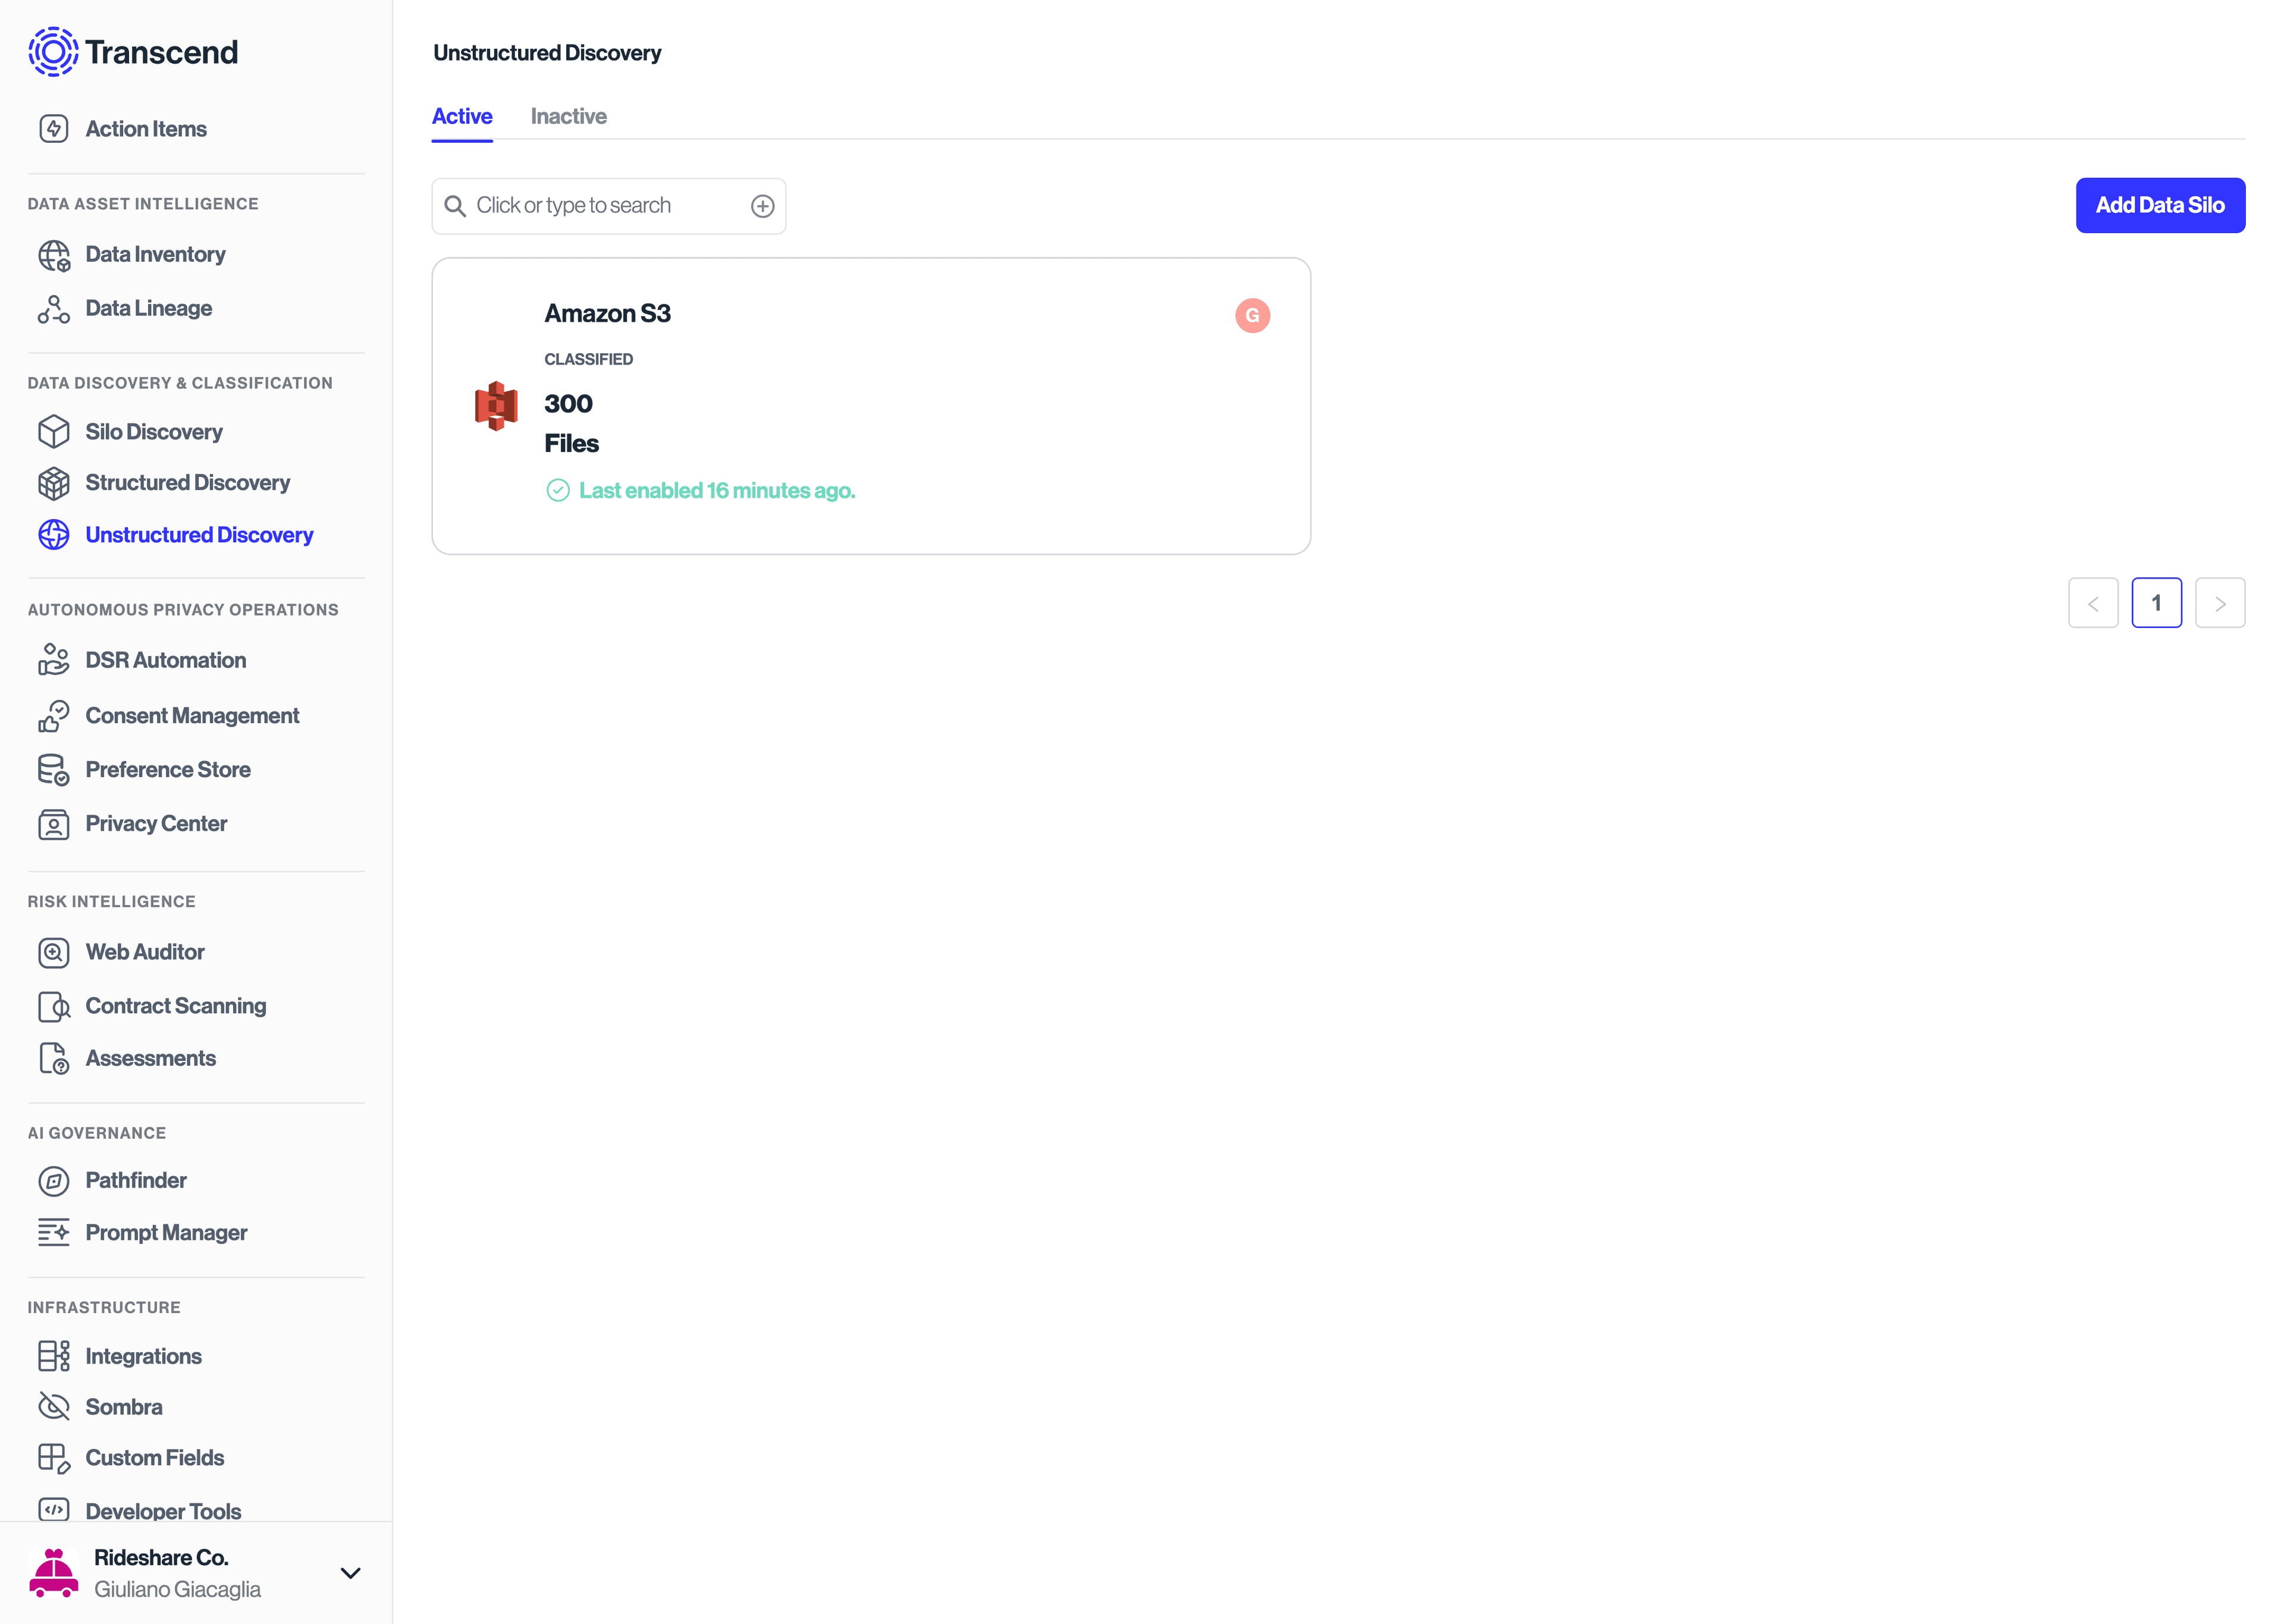
Task: Click the next page arrow
Action: pyautogui.click(x=2221, y=602)
